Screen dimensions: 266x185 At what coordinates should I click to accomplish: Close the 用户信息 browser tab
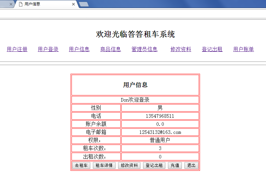click(x=73, y=4)
